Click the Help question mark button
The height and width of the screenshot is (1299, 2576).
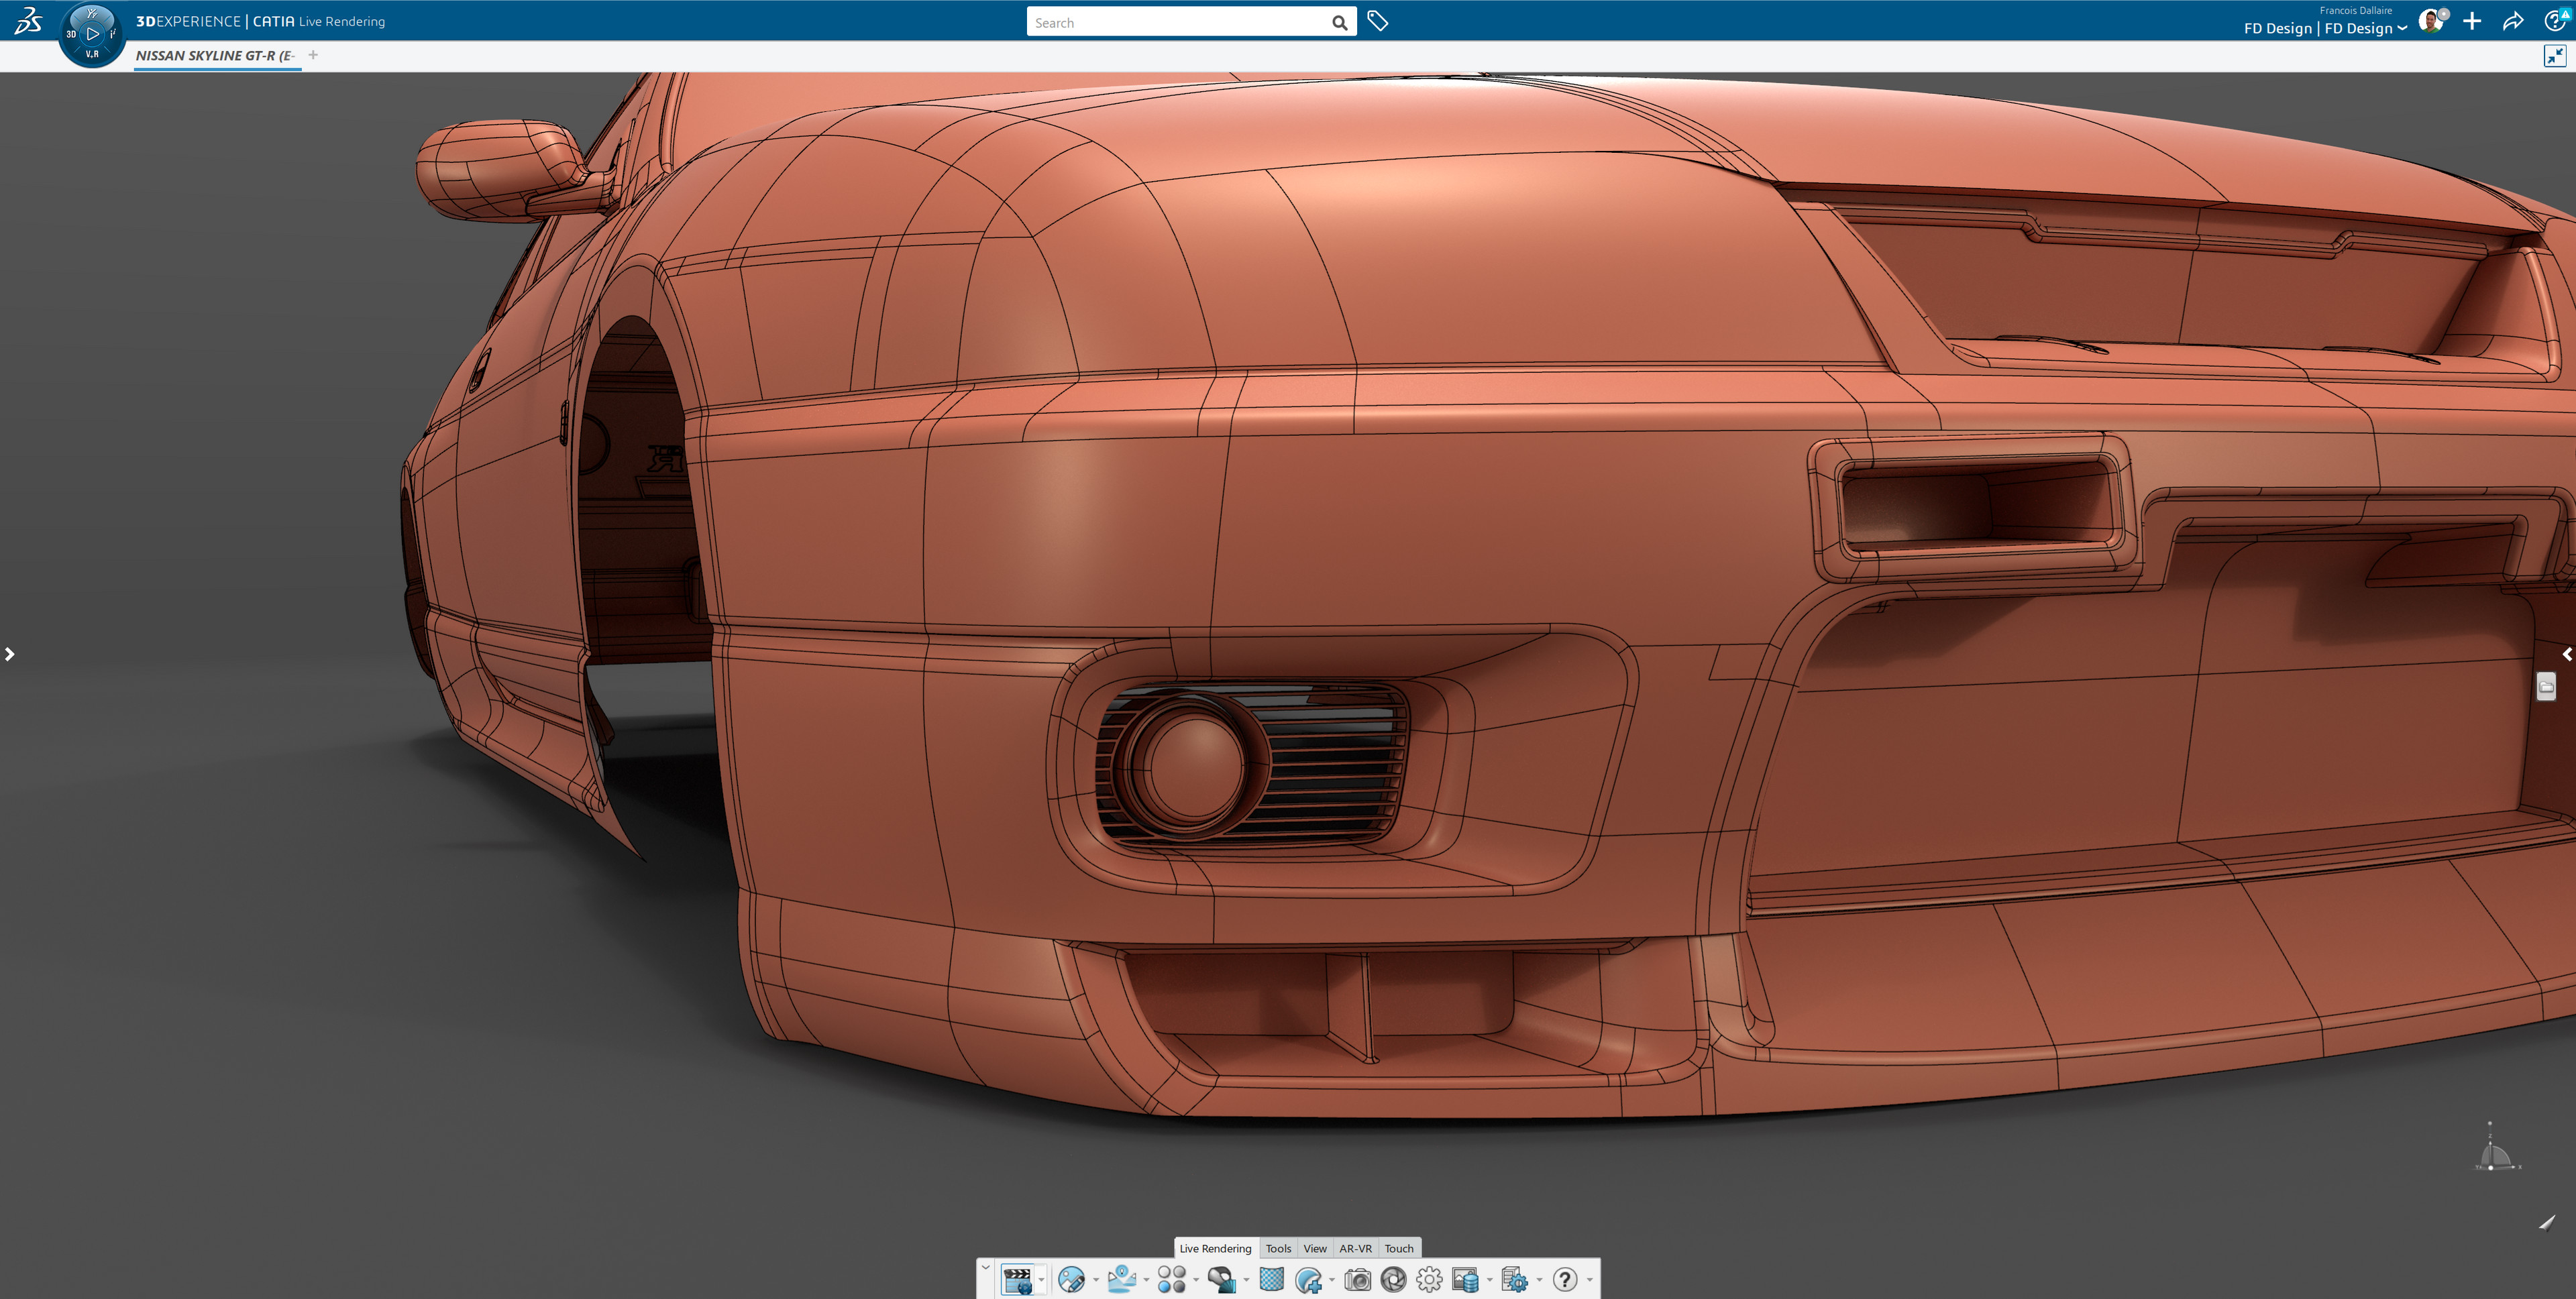1566,1280
